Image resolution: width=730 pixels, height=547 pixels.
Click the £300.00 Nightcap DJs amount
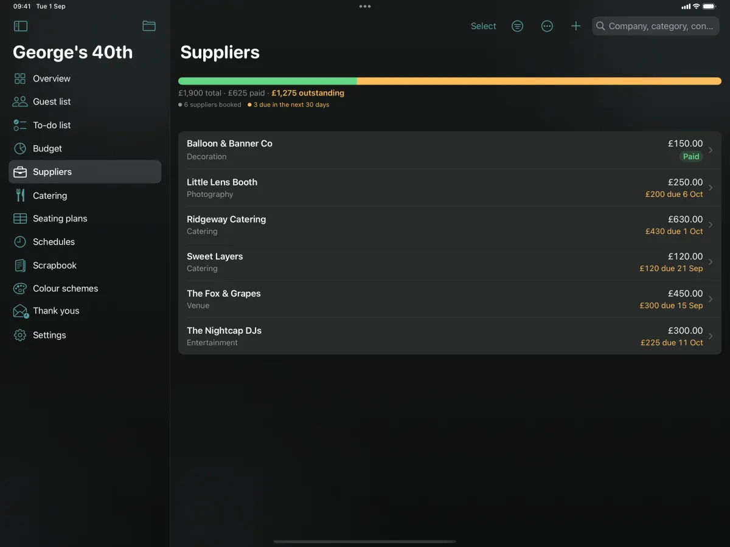pyautogui.click(x=685, y=331)
